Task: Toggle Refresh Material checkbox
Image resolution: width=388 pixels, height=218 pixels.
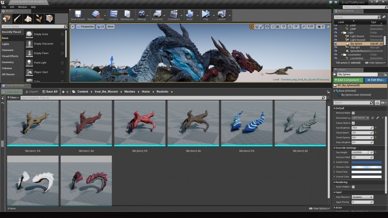Action: point(353,113)
